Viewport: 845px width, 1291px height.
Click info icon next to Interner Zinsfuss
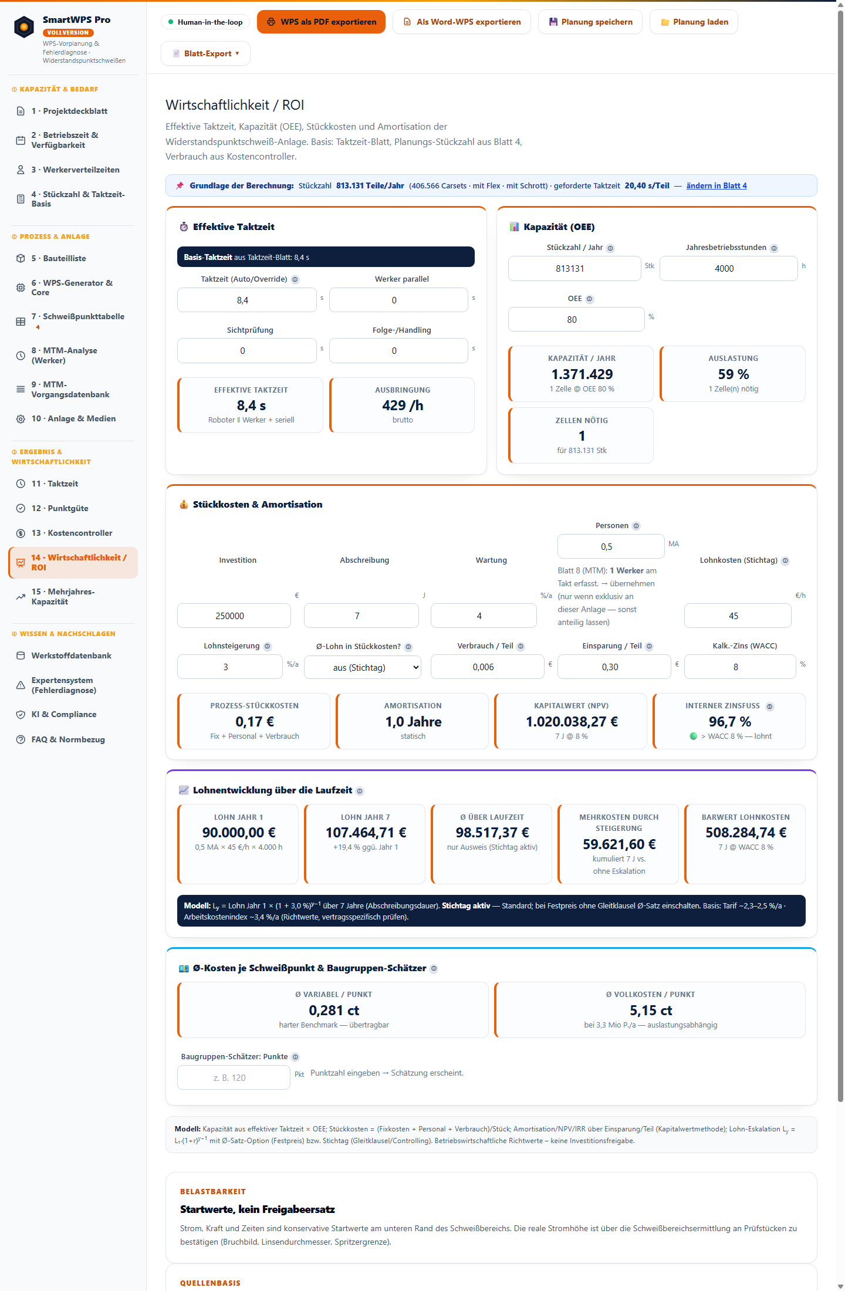tap(770, 707)
